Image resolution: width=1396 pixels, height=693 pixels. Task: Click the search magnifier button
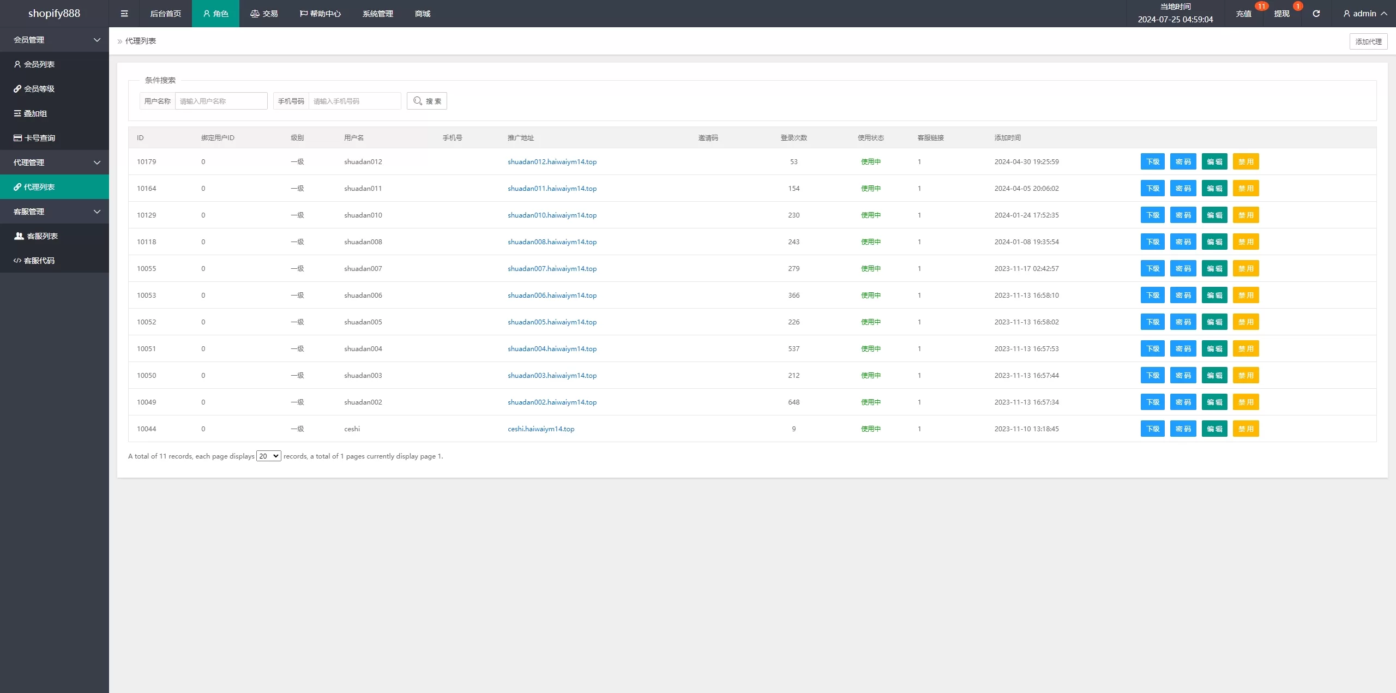tap(426, 101)
